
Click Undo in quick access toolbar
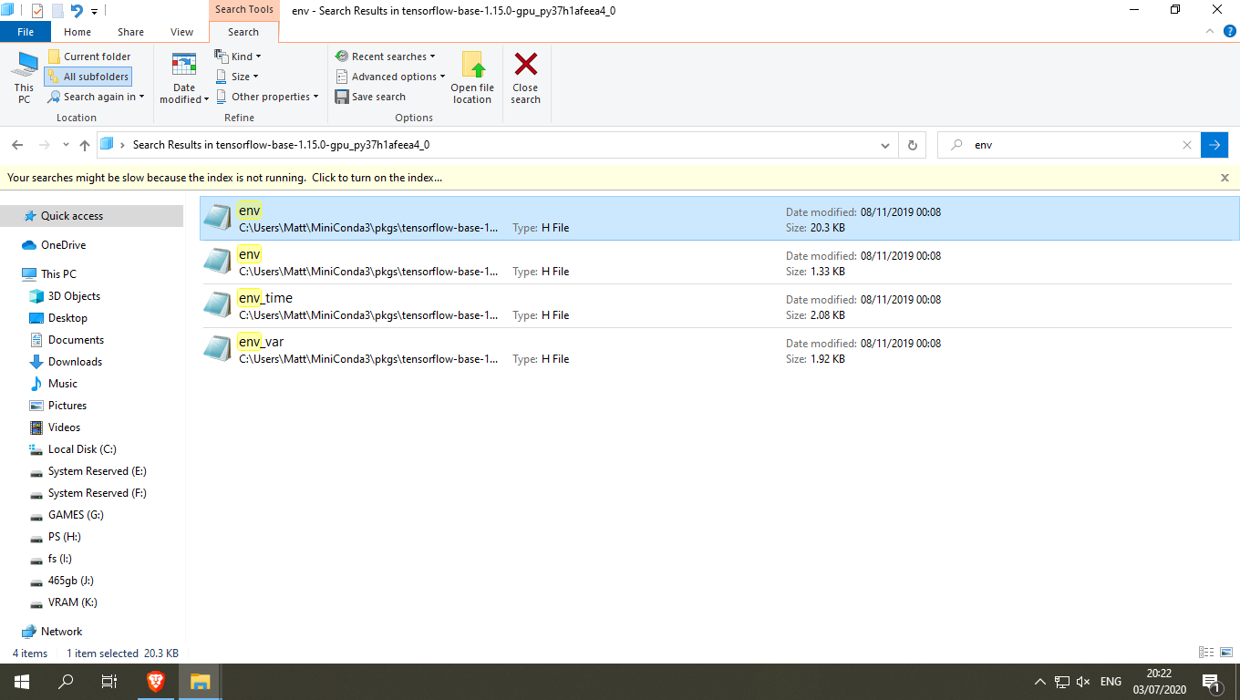(x=77, y=11)
